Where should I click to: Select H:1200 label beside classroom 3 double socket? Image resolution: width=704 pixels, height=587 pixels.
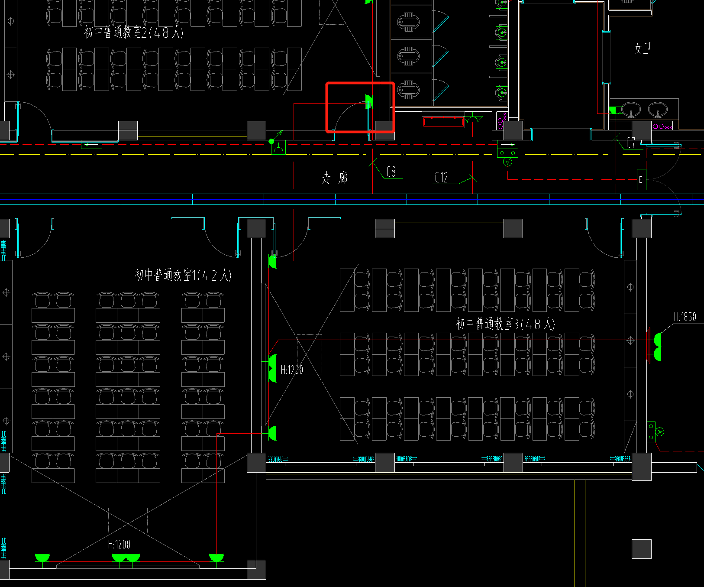[x=292, y=370]
